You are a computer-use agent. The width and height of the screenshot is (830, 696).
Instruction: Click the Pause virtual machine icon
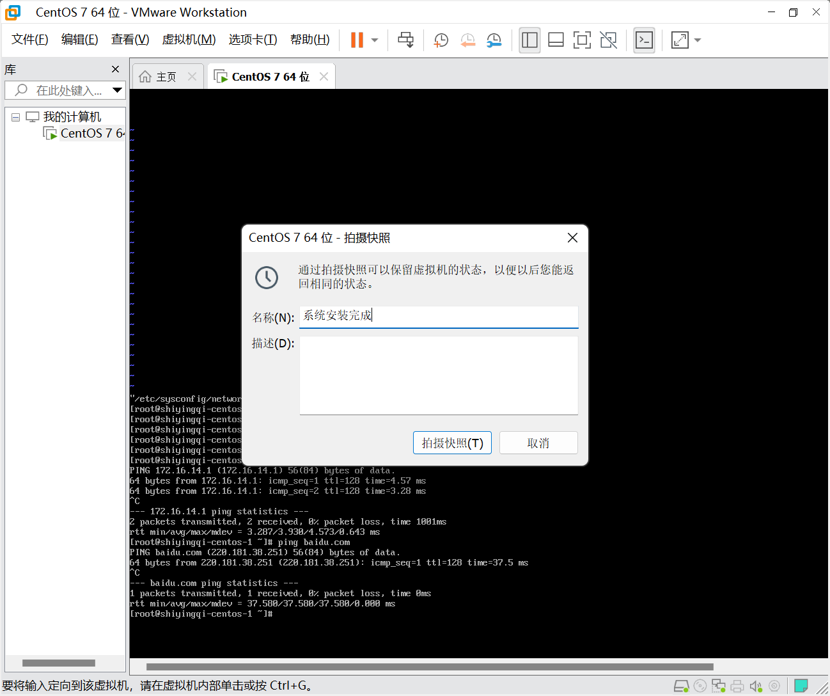tap(357, 40)
